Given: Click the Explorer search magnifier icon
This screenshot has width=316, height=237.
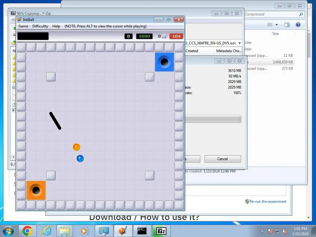Looking at the screenshot, I should (301, 14).
